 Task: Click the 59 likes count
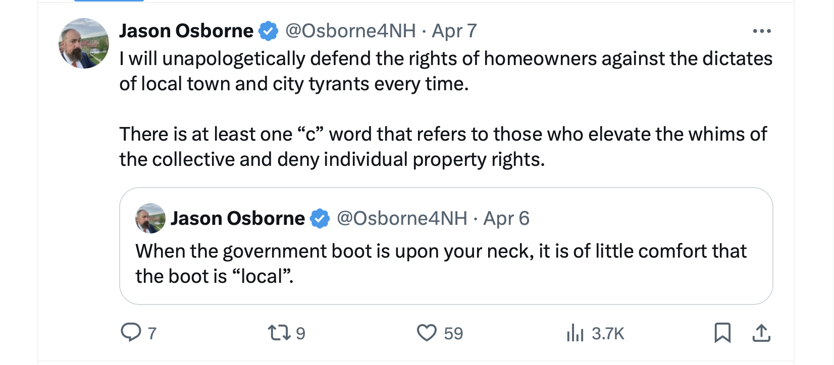click(x=453, y=334)
